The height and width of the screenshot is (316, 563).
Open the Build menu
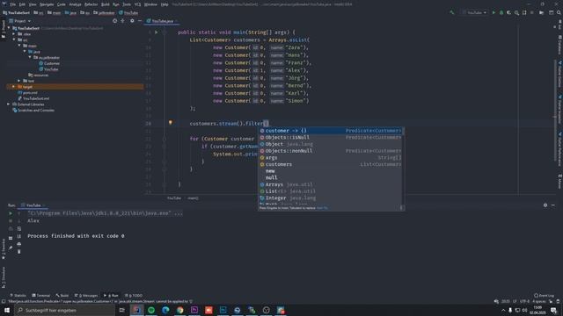click(x=106, y=4)
